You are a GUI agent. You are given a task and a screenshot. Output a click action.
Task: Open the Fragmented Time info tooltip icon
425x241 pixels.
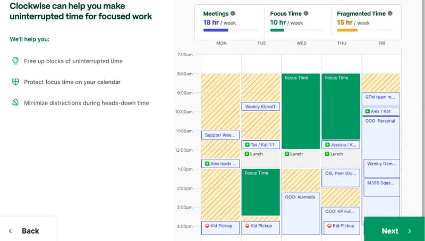390,13
